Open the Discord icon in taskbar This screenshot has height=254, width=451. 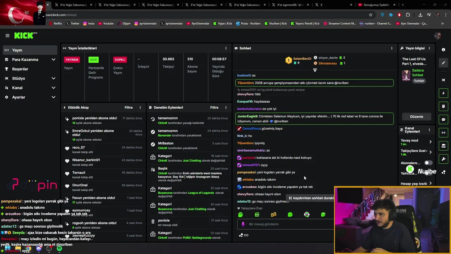[39, 249]
